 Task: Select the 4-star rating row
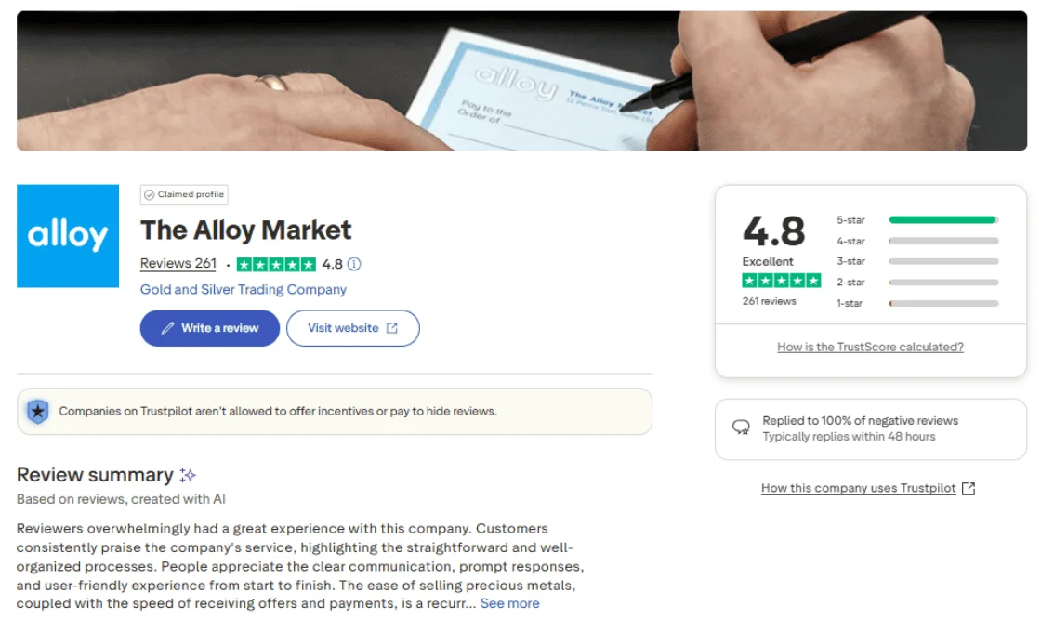pos(942,240)
